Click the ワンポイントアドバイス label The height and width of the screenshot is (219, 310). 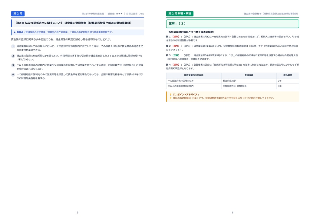(186, 95)
